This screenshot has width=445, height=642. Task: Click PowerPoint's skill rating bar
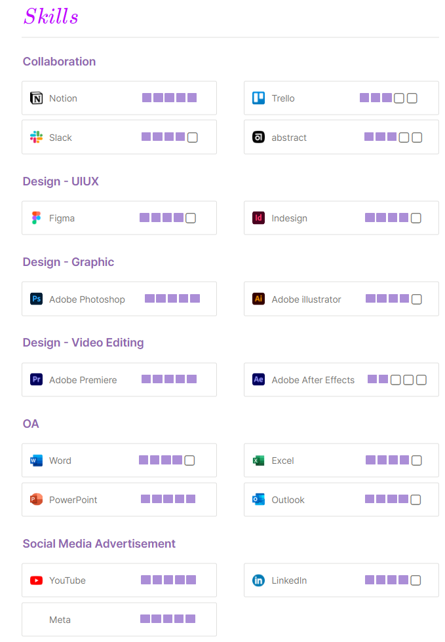click(x=168, y=499)
